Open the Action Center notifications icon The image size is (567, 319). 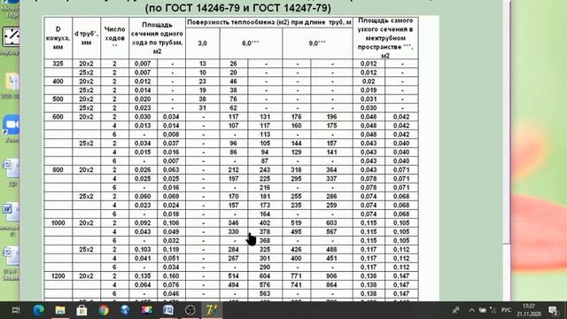click(x=553, y=310)
